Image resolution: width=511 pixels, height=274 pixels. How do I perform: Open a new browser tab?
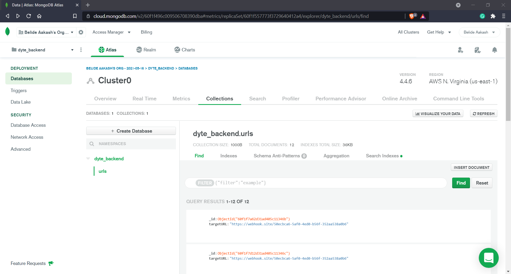tap(88, 5)
